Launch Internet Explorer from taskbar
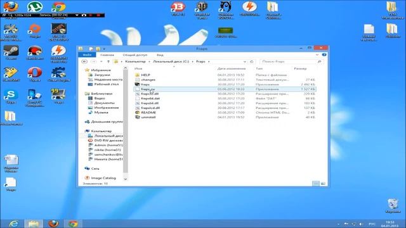 pyautogui.click(x=13, y=224)
